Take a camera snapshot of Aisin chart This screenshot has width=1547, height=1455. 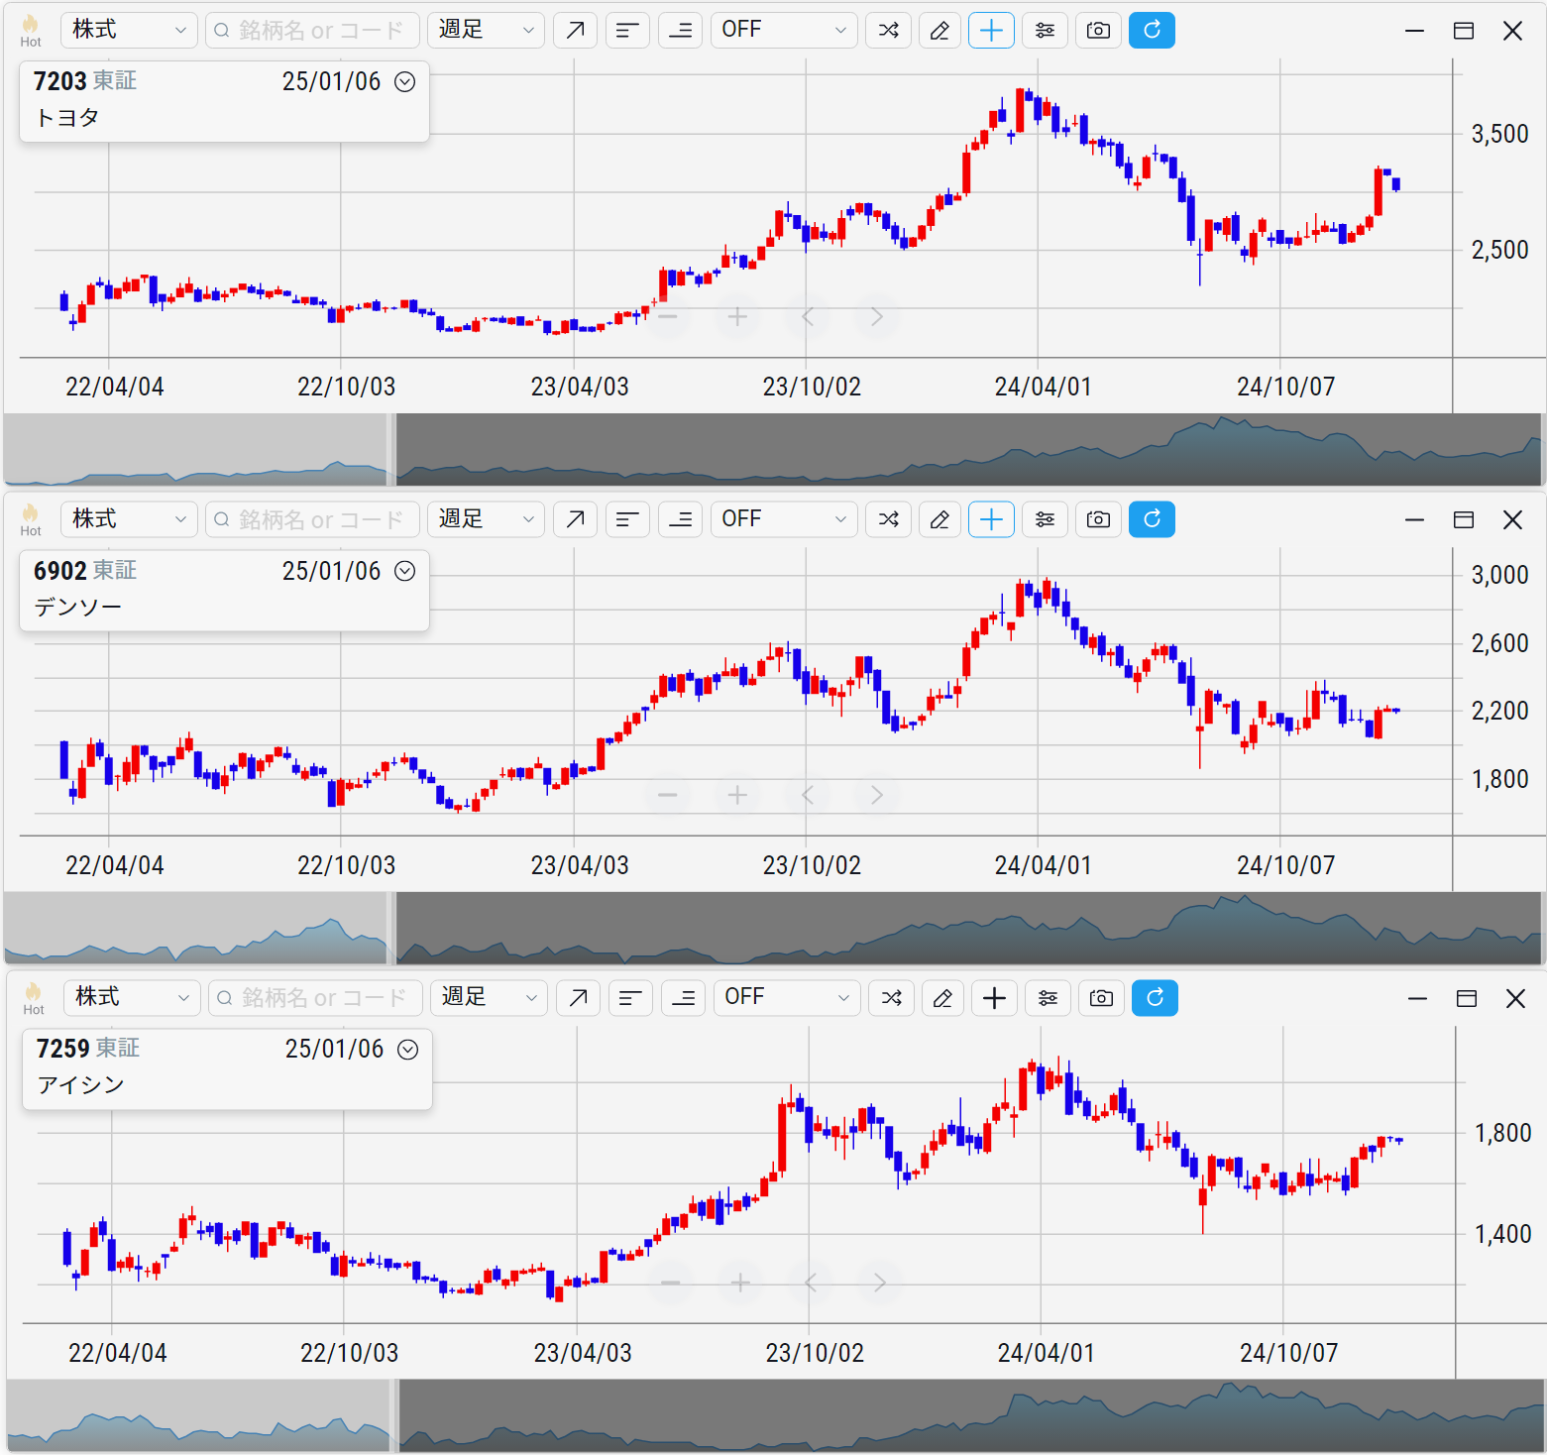[1101, 997]
